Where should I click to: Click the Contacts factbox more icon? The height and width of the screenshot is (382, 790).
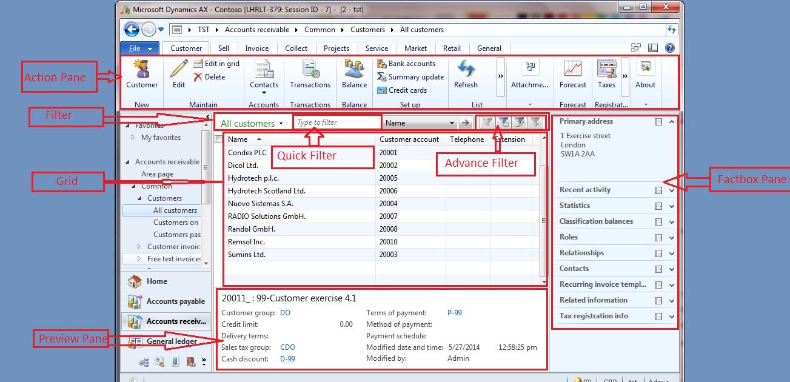[658, 269]
